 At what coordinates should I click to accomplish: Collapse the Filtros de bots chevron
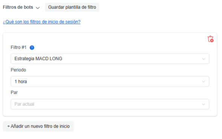38,8
